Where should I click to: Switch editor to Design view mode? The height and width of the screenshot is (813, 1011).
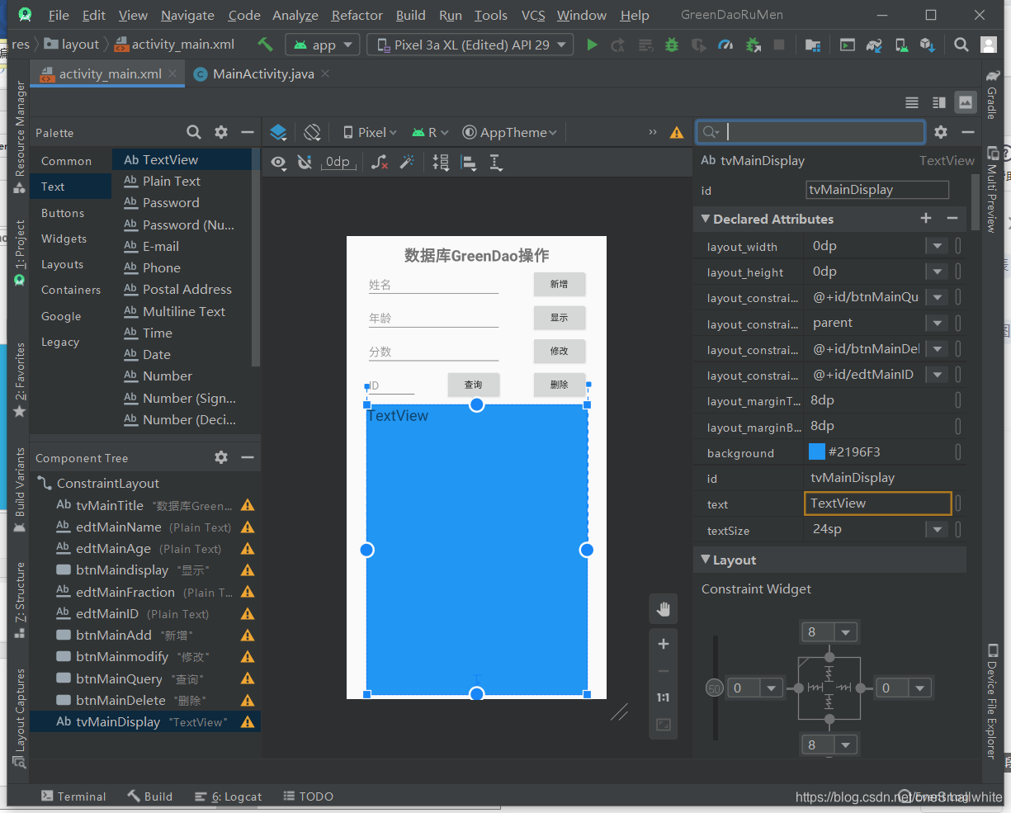click(965, 102)
